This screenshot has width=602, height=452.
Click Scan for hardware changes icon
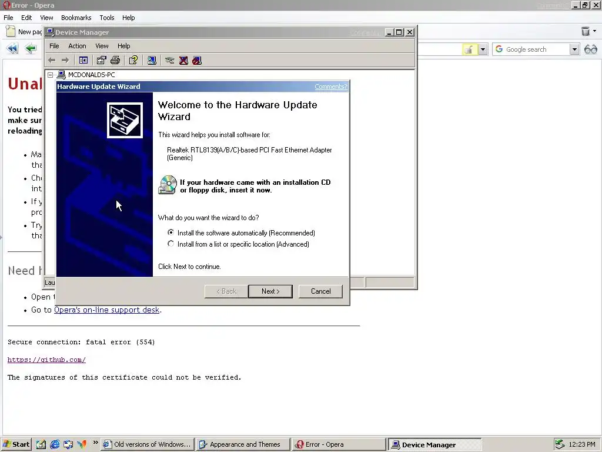[152, 61]
